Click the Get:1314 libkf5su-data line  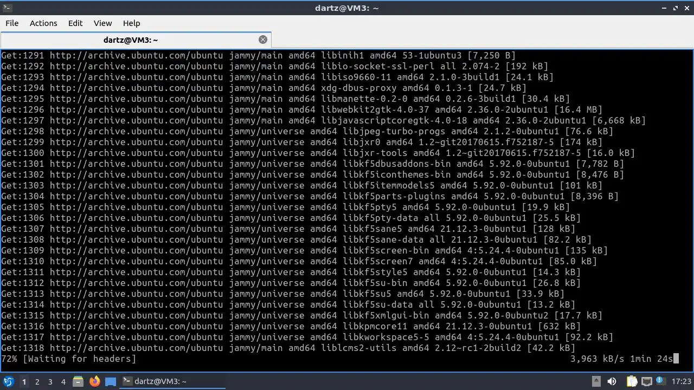pos(288,304)
